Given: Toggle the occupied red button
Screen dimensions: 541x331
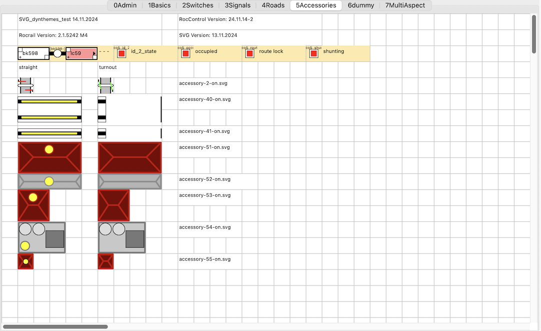Looking at the screenshot, I should (x=185, y=53).
